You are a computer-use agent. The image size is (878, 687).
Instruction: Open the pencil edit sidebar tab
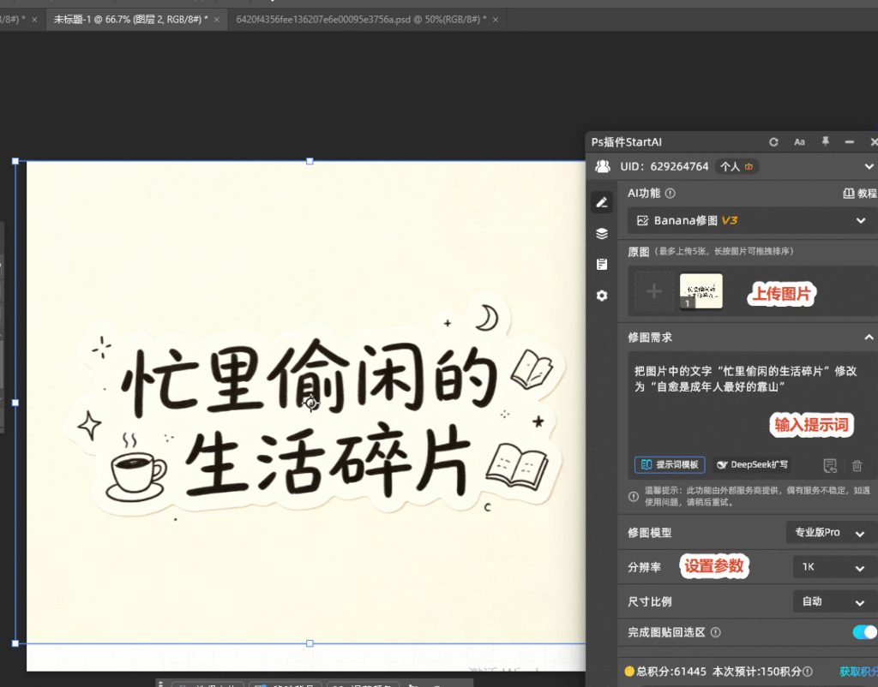[x=602, y=202]
